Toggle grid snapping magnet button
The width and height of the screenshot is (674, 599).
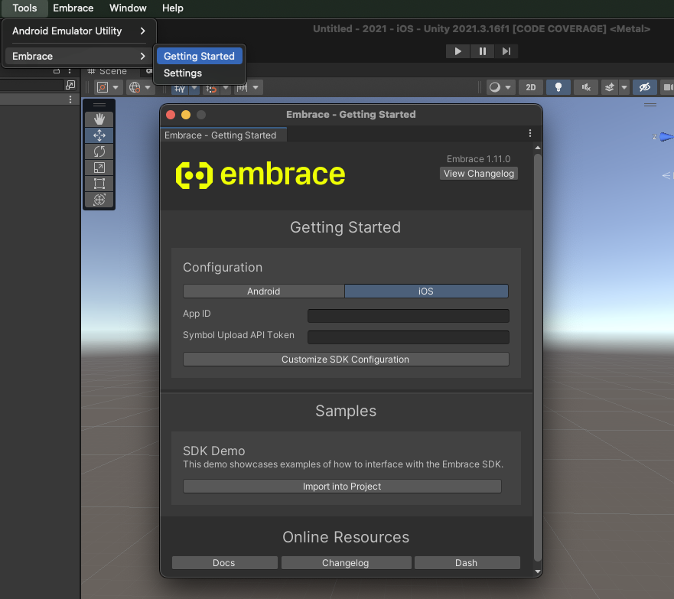(211, 88)
